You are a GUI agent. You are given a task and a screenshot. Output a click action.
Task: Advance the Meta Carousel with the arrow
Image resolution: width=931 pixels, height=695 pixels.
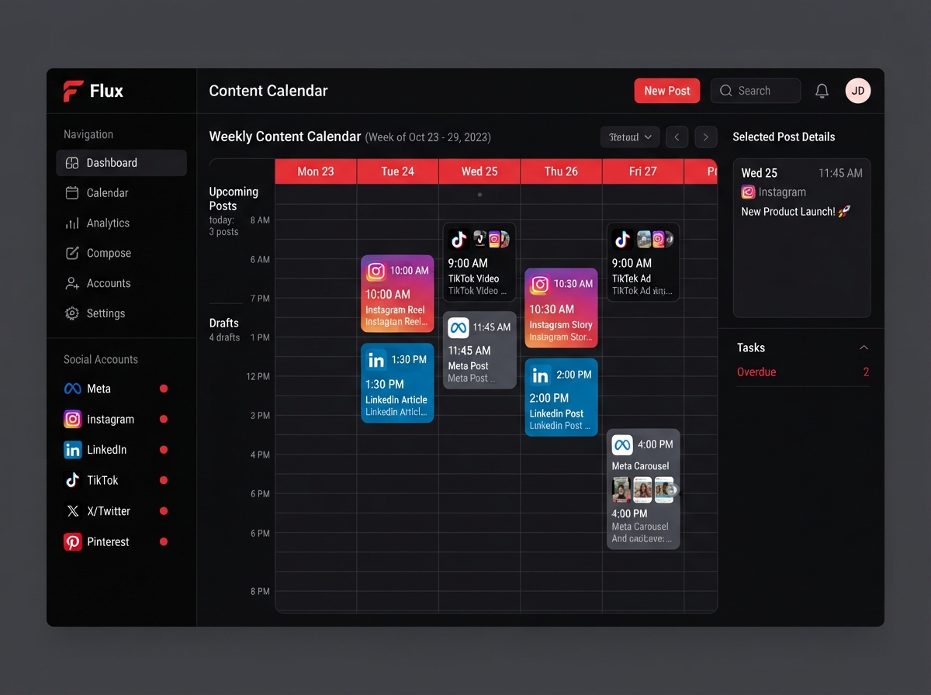point(673,490)
